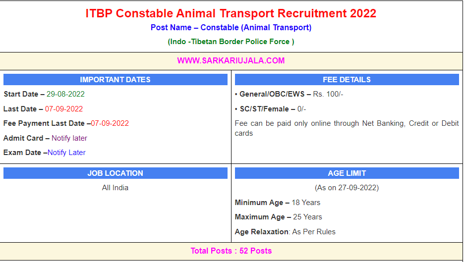
Task: Select the FEE DETAILS header bar
Action: 347,80
